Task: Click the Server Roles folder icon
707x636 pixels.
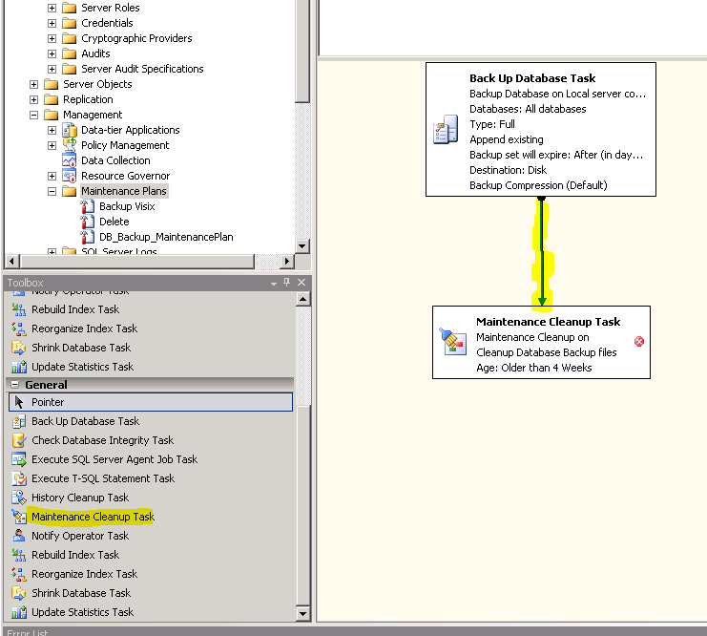Action: coord(69,9)
